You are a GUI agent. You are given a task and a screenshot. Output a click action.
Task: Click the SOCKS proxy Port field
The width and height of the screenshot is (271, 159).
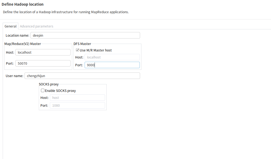coord(77,105)
